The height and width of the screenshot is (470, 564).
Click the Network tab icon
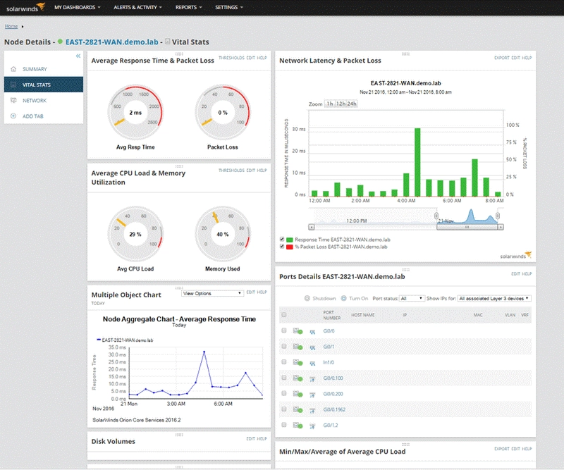pos(13,101)
